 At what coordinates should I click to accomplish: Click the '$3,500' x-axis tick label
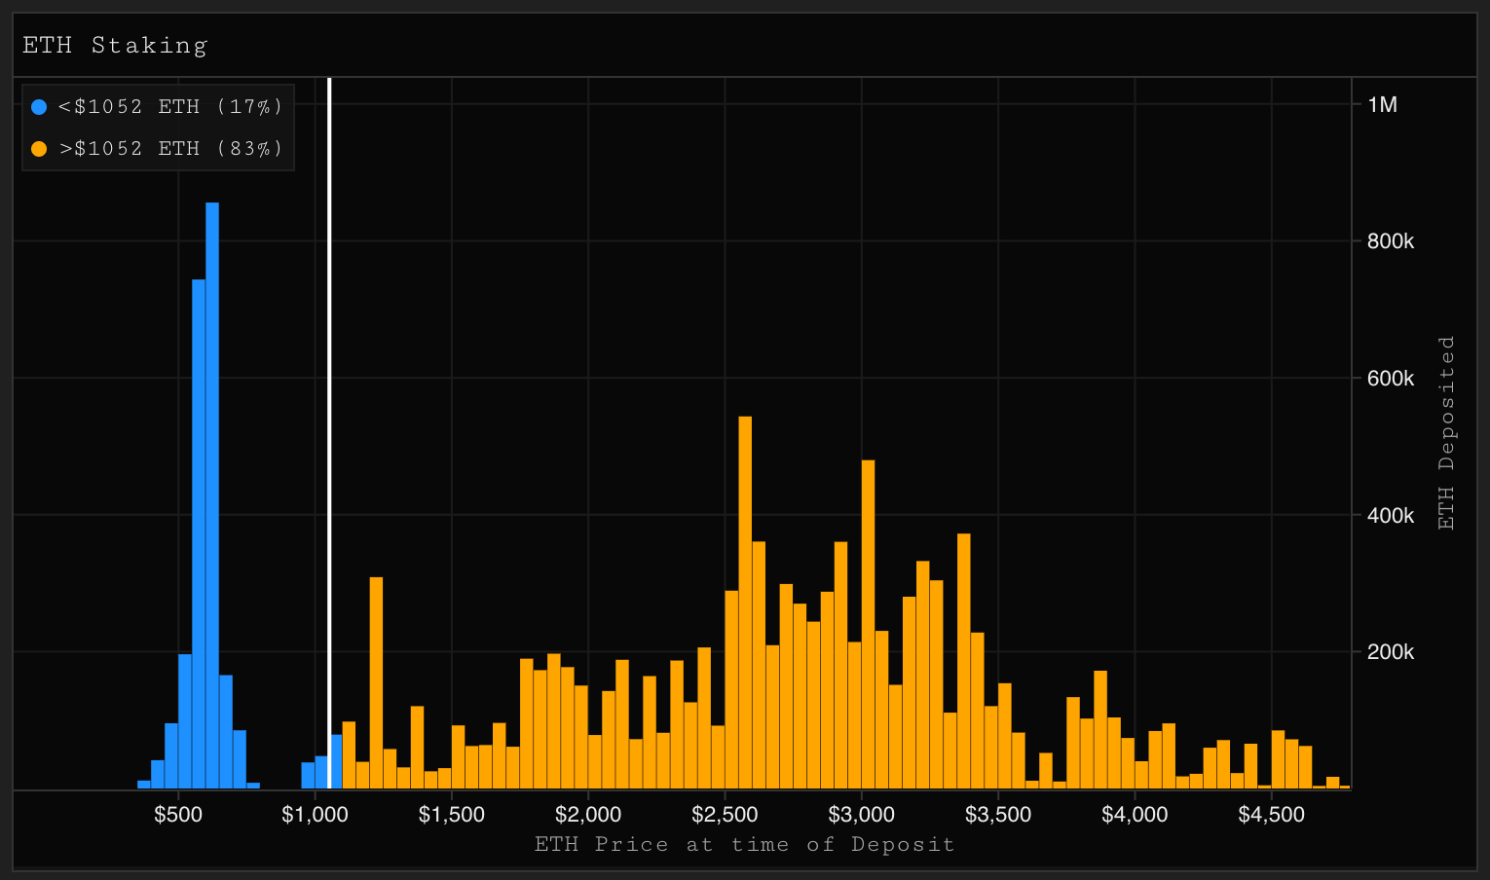tap(998, 815)
